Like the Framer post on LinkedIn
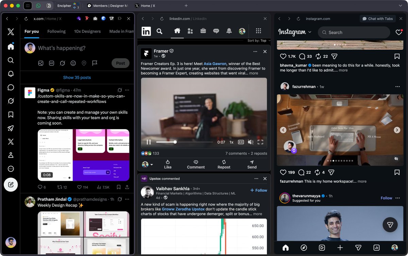 pos(168,164)
